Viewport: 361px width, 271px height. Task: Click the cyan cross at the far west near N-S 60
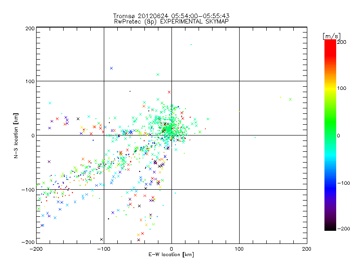[50, 103]
